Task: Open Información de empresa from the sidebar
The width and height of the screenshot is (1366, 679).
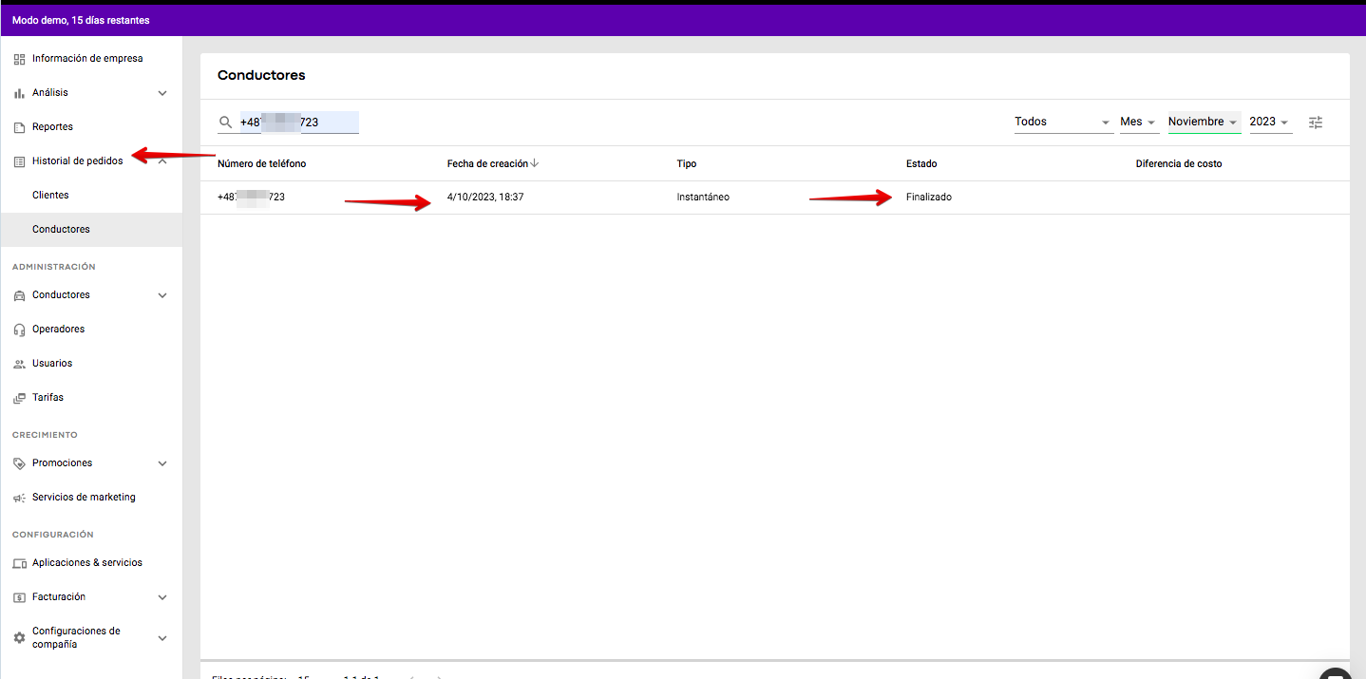Action: point(87,59)
